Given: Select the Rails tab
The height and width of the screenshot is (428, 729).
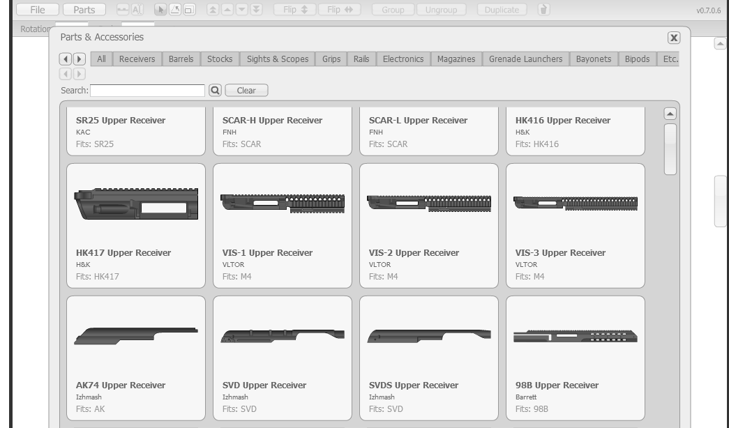Looking at the screenshot, I should (361, 59).
